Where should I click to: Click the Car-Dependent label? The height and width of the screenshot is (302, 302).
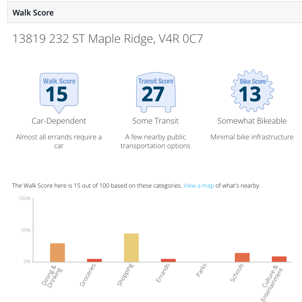(59, 121)
